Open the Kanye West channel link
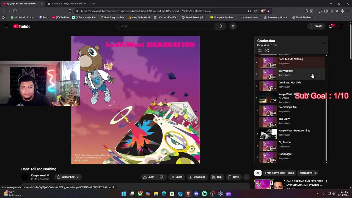The height and width of the screenshot is (198, 352). pyautogui.click(x=38, y=175)
